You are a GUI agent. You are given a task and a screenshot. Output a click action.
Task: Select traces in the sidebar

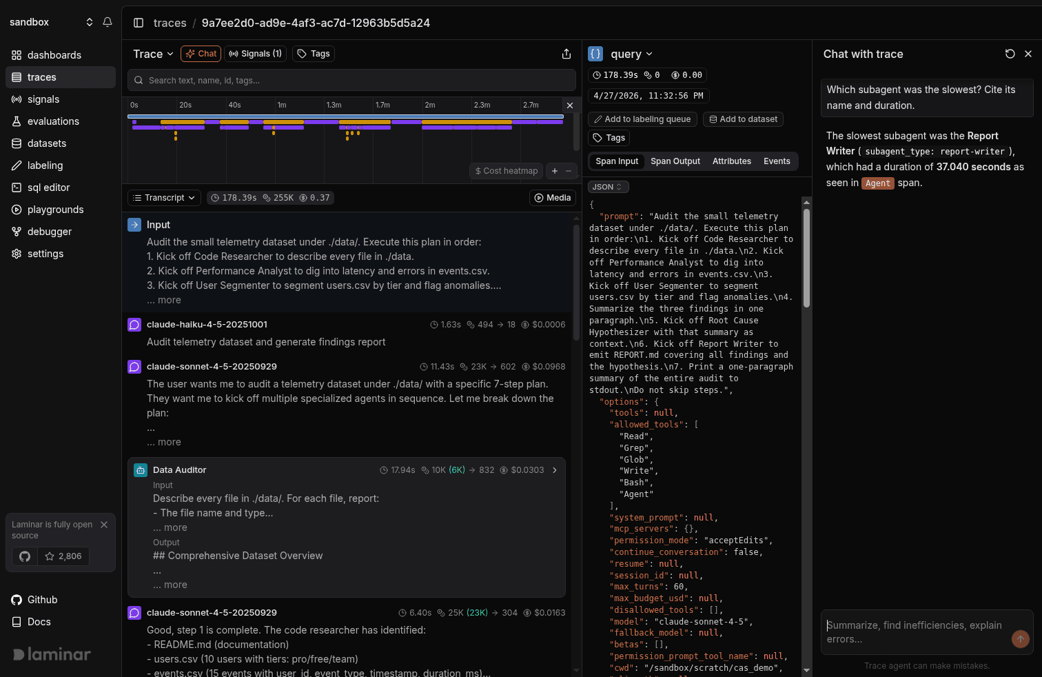(61, 77)
